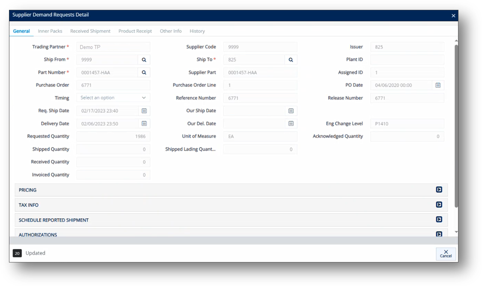Open Our Del. Date calendar picker
Screen dimensions: 482x286
click(291, 123)
